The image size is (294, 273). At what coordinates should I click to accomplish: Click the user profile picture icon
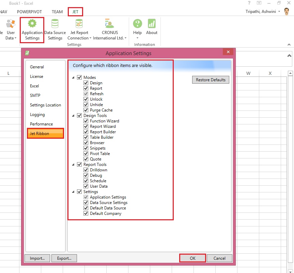[x=287, y=12]
